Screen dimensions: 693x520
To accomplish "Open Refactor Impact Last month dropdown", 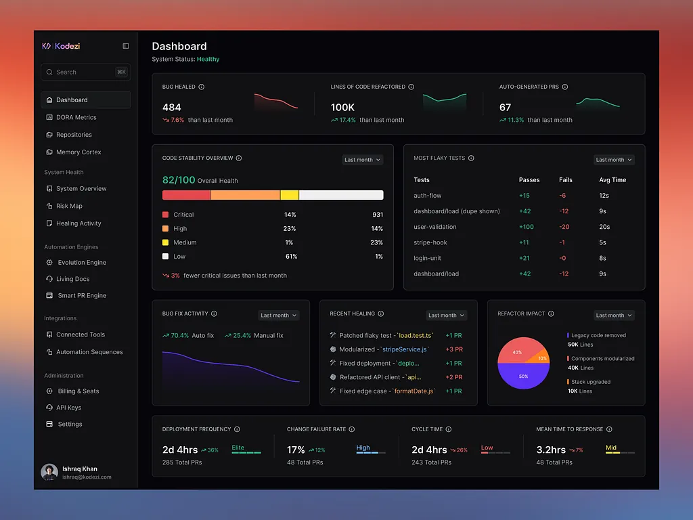I will tap(614, 316).
